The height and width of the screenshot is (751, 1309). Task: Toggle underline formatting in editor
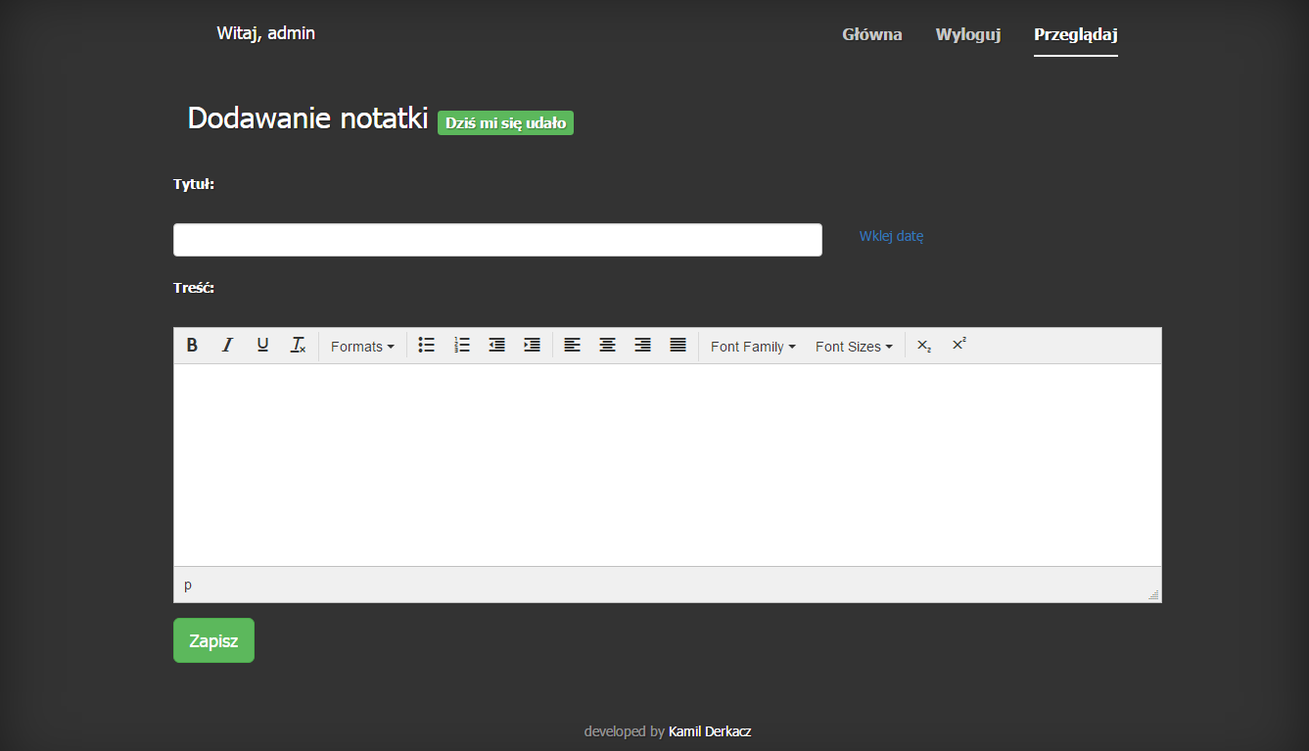(x=262, y=346)
